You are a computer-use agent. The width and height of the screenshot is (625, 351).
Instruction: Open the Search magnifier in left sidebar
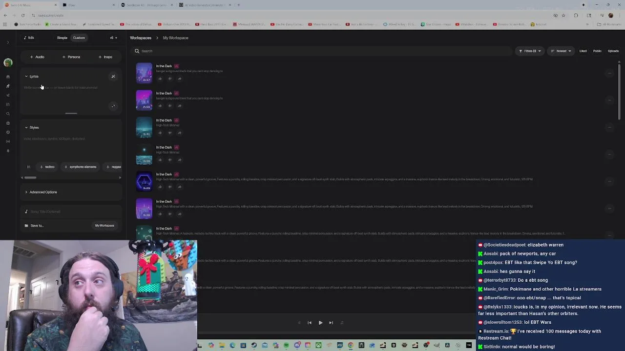tap(8, 114)
